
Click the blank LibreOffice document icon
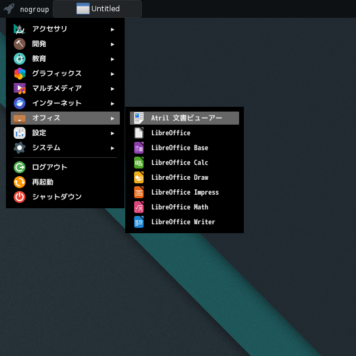point(139,133)
